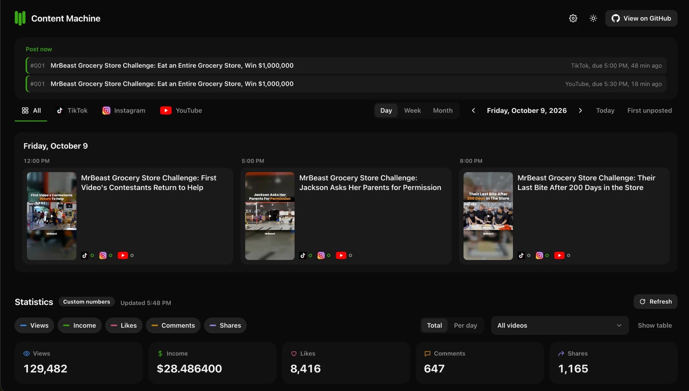Toggle the Shares chart series

[225, 325]
